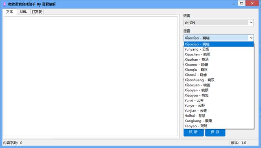Pick the Huihui voice option
The height and width of the screenshot is (148, 261).
tap(219, 116)
